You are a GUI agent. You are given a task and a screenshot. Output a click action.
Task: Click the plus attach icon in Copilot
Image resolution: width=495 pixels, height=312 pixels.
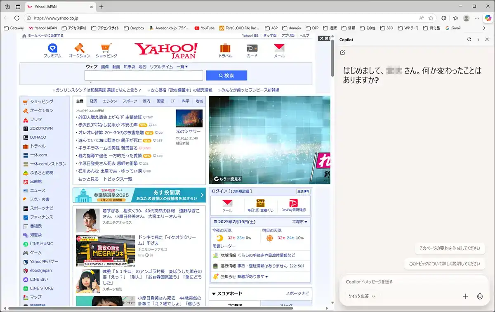(466, 296)
